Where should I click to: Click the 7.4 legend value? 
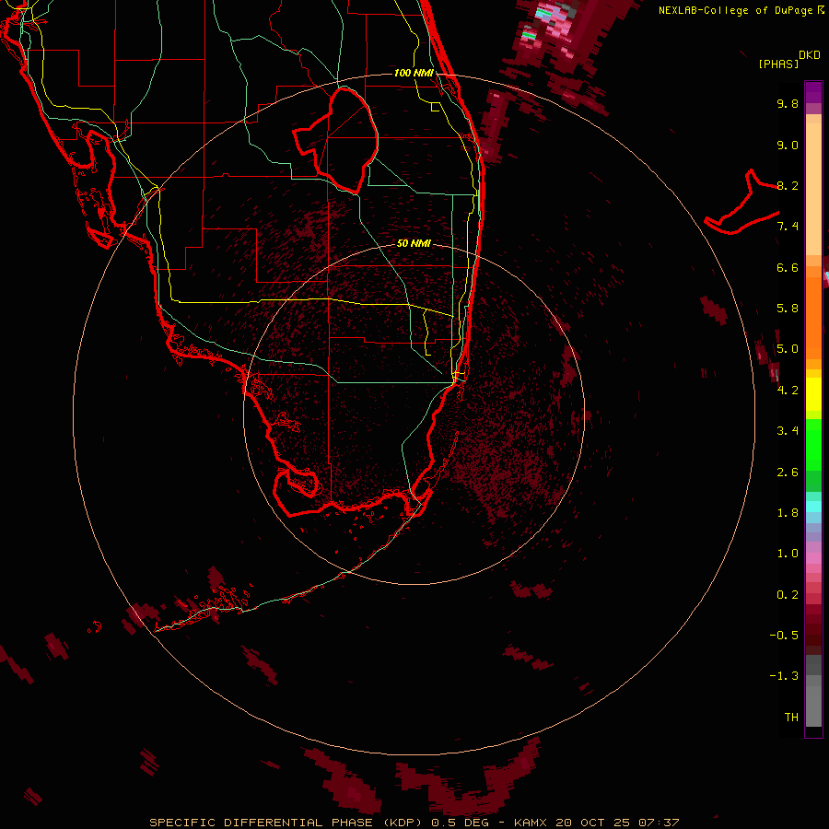point(788,227)
